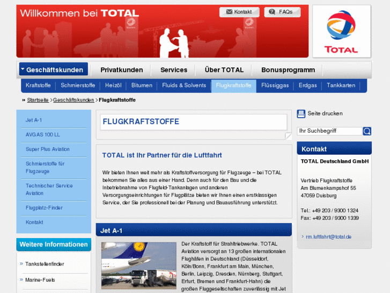Click heading TOTAL ist Ihr Partner für die Luftfahrt
390x293 pixels.
tap(162, 155)
